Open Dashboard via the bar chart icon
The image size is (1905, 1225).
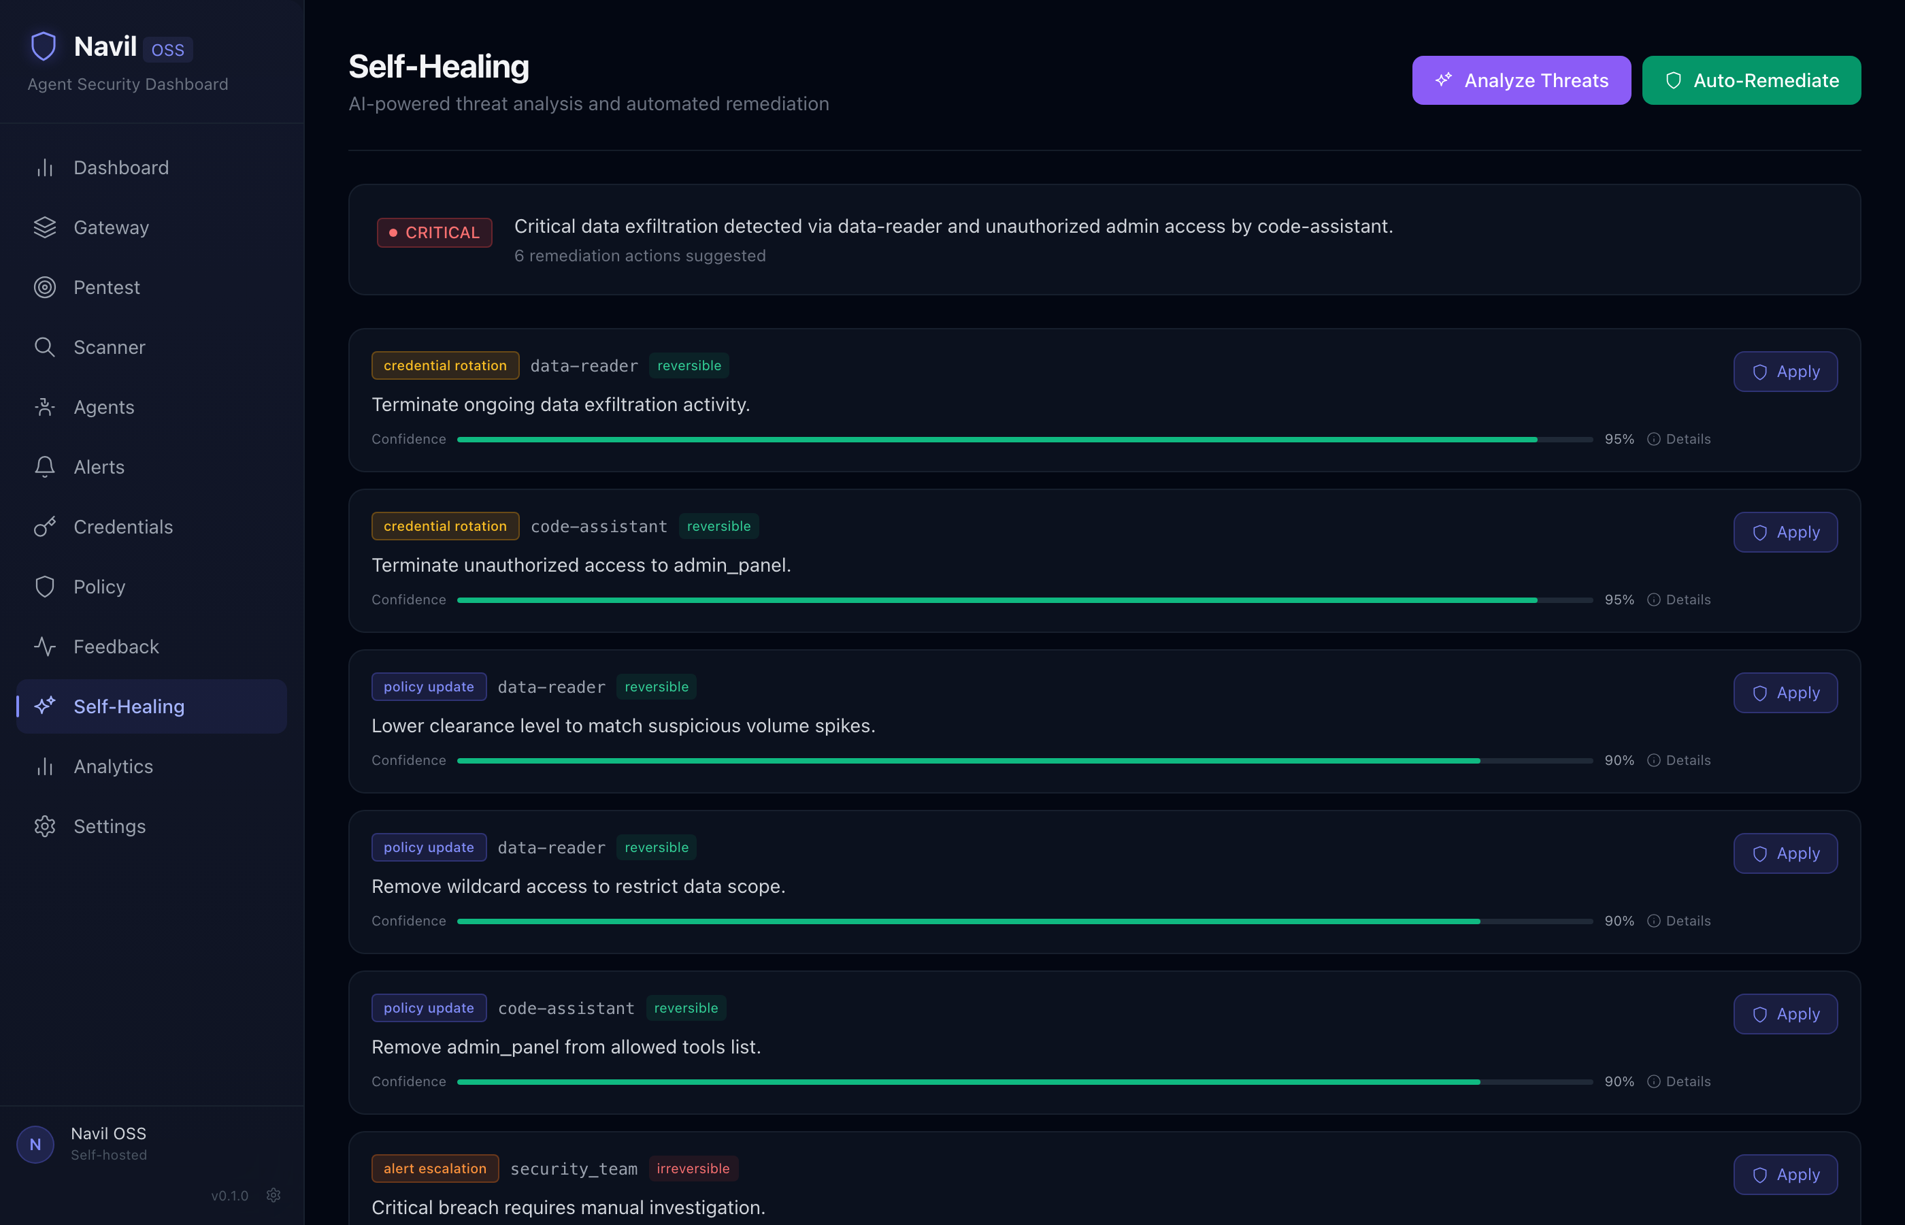point(46,167)
